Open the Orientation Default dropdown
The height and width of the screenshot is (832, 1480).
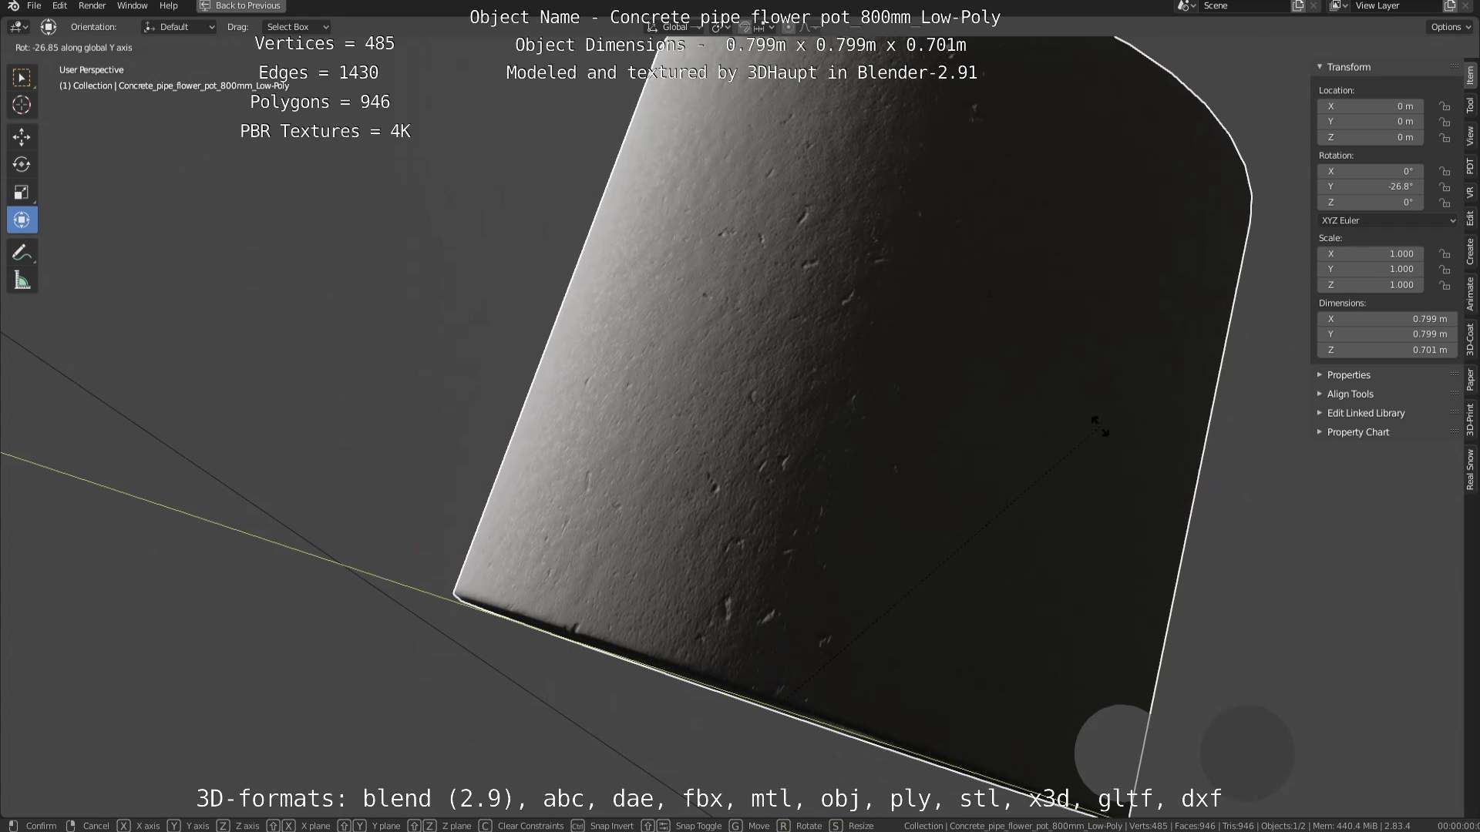[x=179, y=27]
